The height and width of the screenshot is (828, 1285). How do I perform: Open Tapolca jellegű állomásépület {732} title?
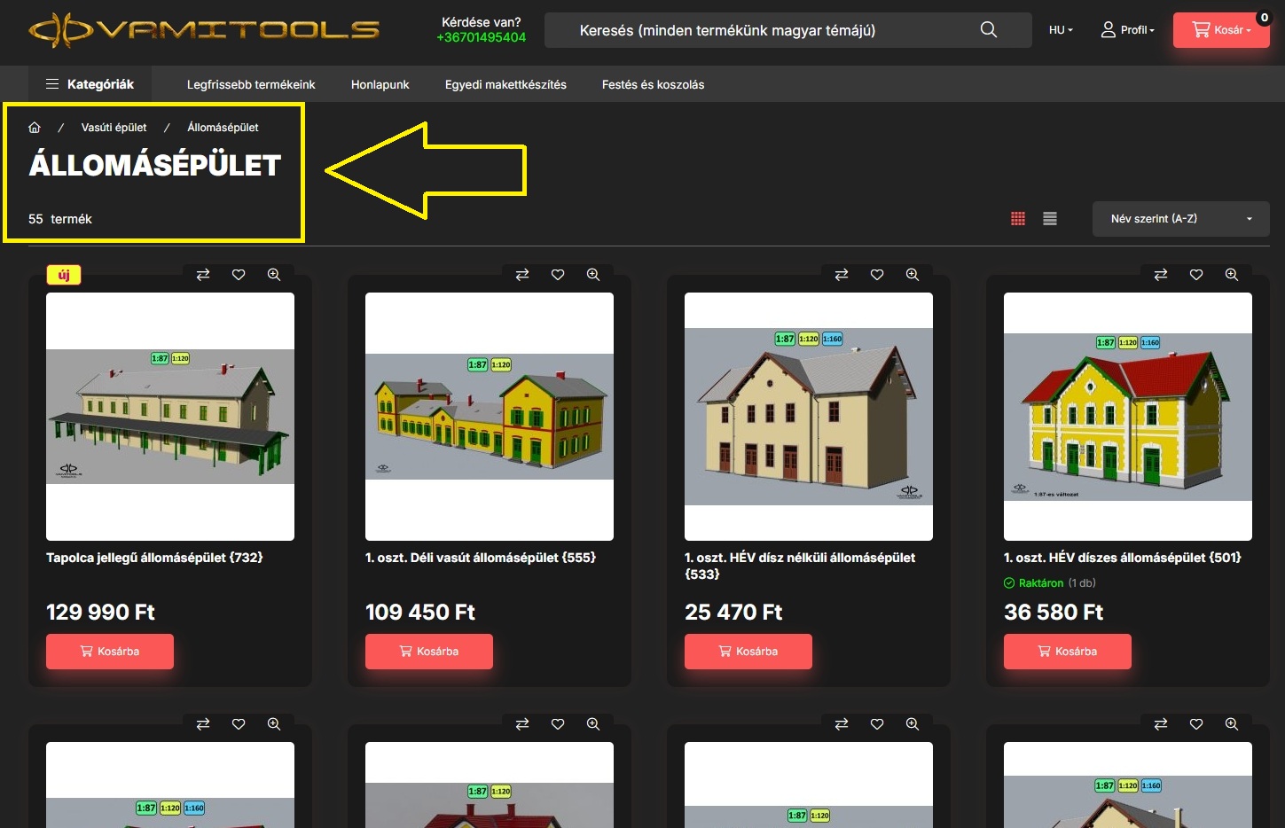coord(154,558)
